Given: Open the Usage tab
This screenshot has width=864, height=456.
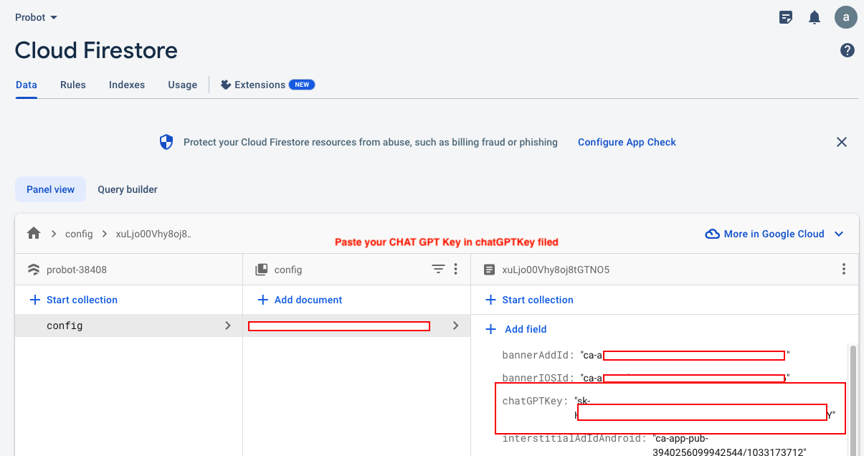Looking at the screenshot, I should click(182, 85).
